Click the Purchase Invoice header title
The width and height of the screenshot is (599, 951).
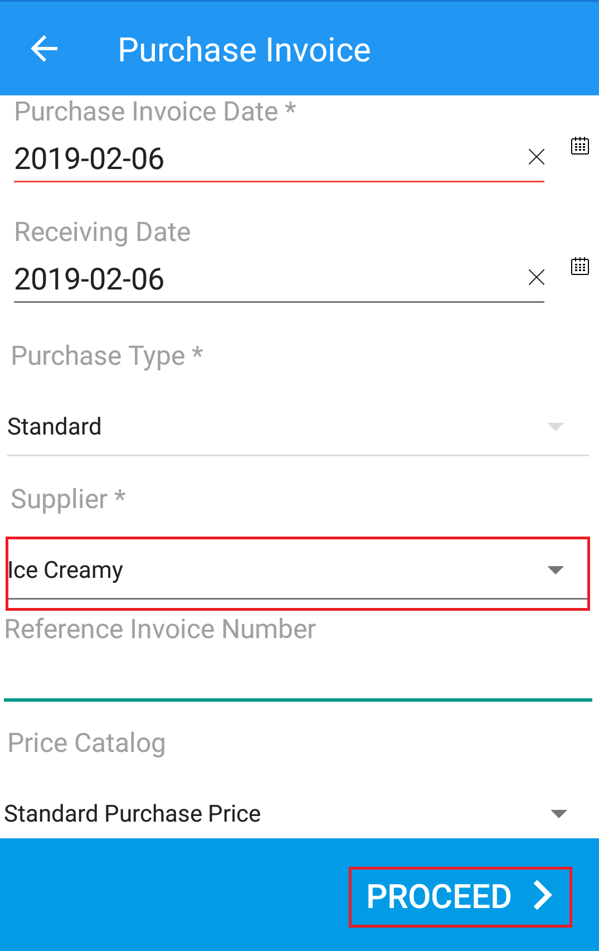(244, 50)
